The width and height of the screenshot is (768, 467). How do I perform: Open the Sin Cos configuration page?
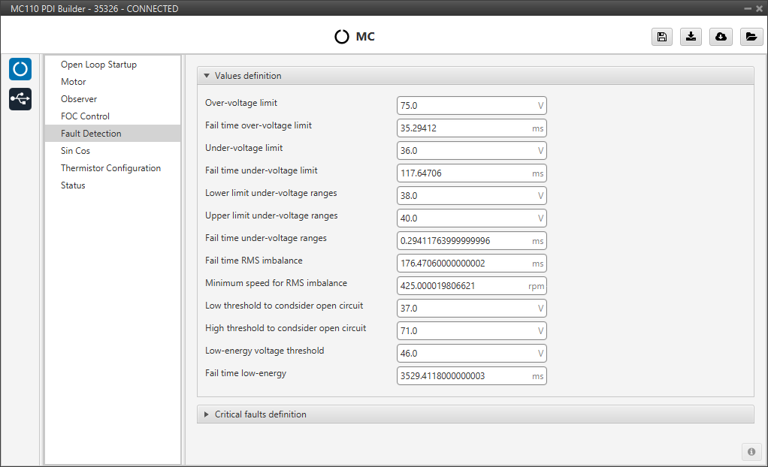pos(75,151)
